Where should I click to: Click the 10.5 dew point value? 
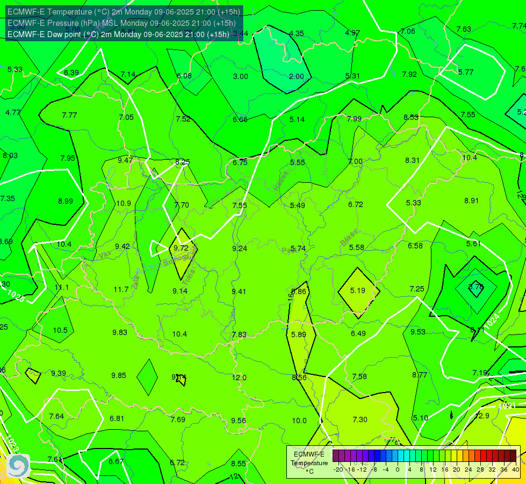(x=60, y=331)
